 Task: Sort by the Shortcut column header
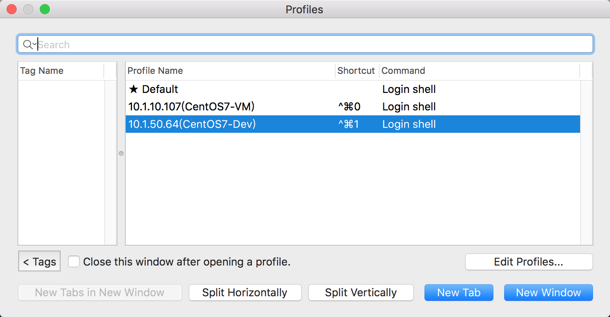pyautogui.click(x=357, y=71)
